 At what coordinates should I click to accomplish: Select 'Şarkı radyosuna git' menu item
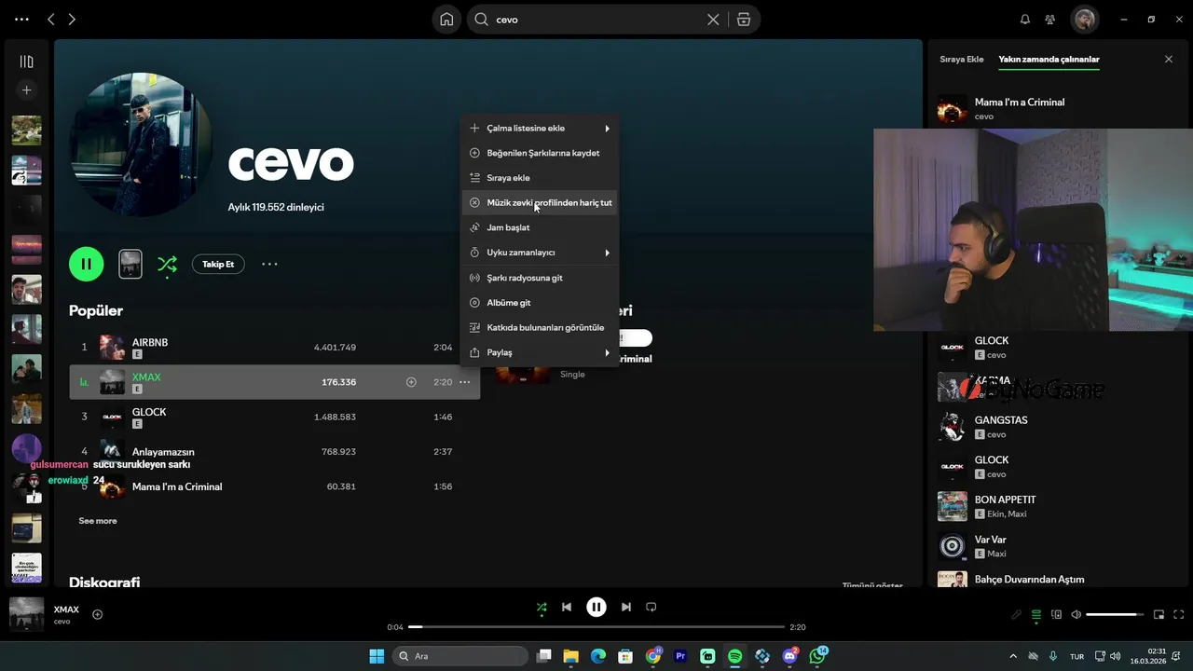tap(540, 278)
